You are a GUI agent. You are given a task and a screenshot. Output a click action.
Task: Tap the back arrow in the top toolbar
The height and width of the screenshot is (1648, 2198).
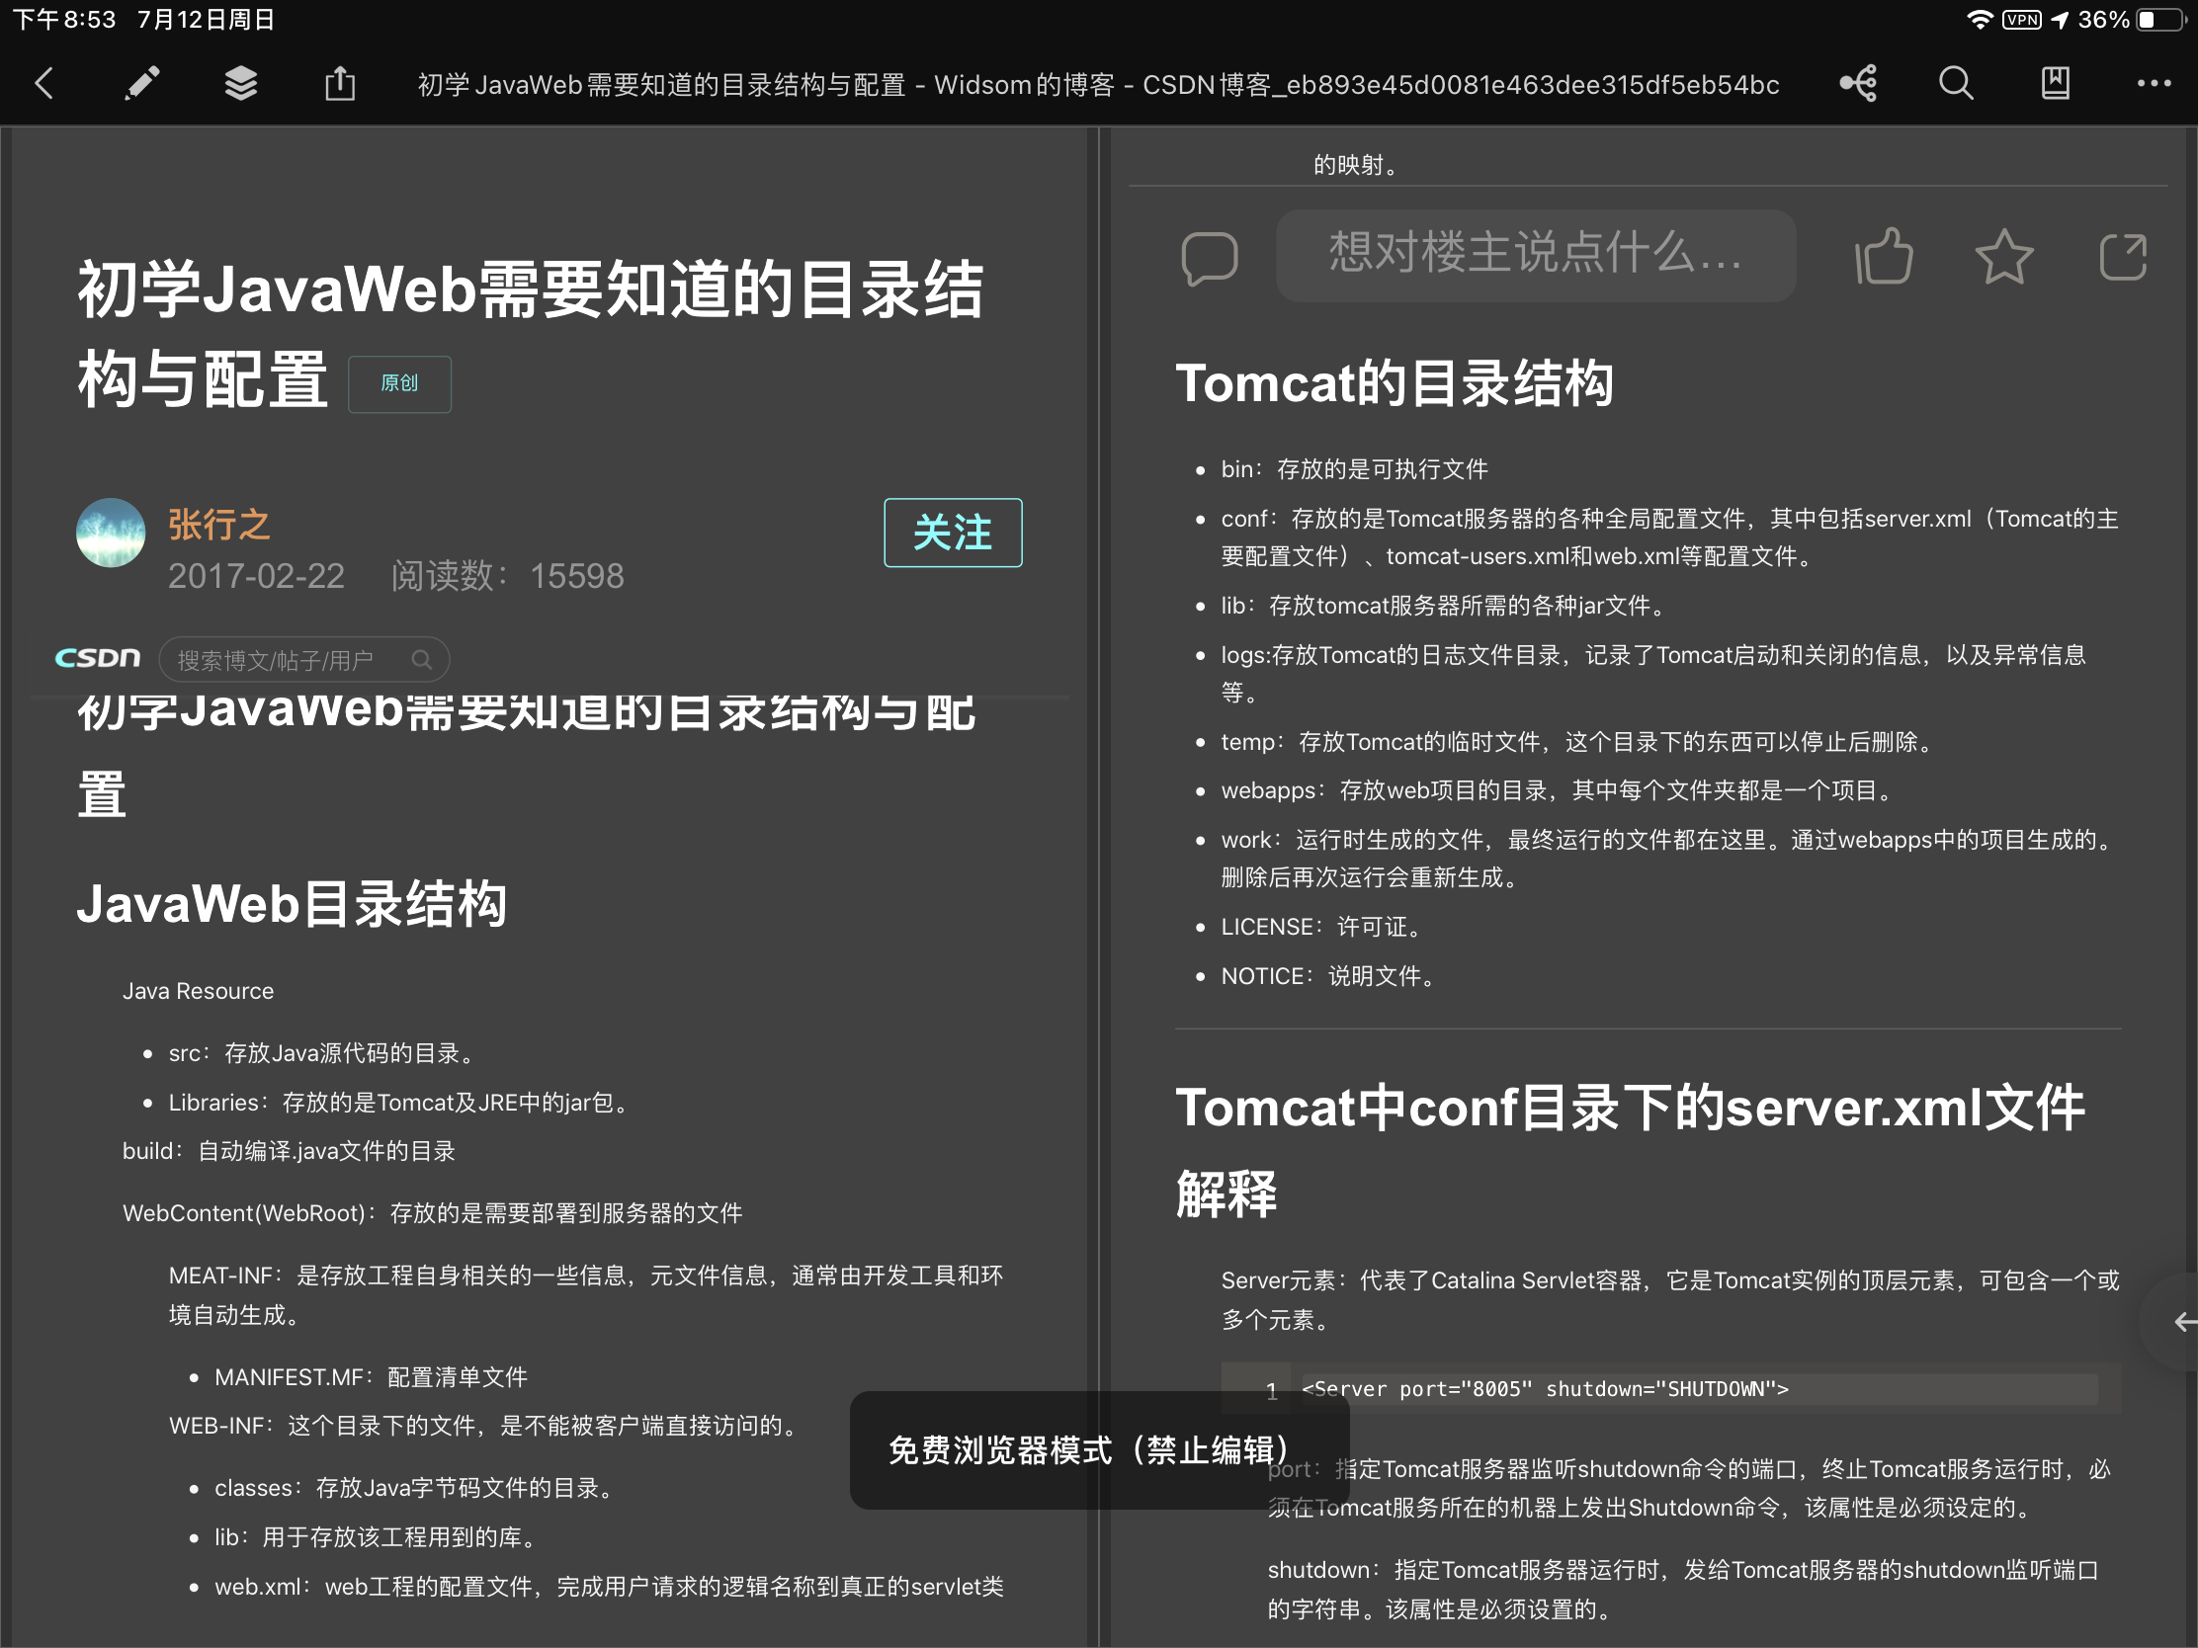point(44,83)
